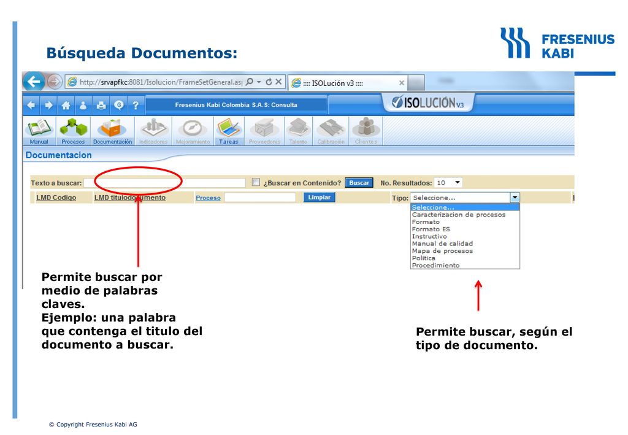Click the round G icon in toolbar
628x435 pixels.
pos(118,105)
